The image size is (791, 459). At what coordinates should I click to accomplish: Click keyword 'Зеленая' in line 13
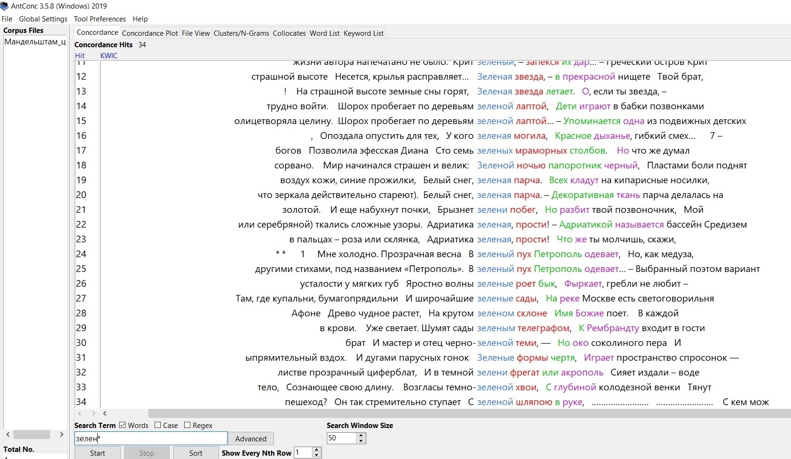click(x=494, y=91)
